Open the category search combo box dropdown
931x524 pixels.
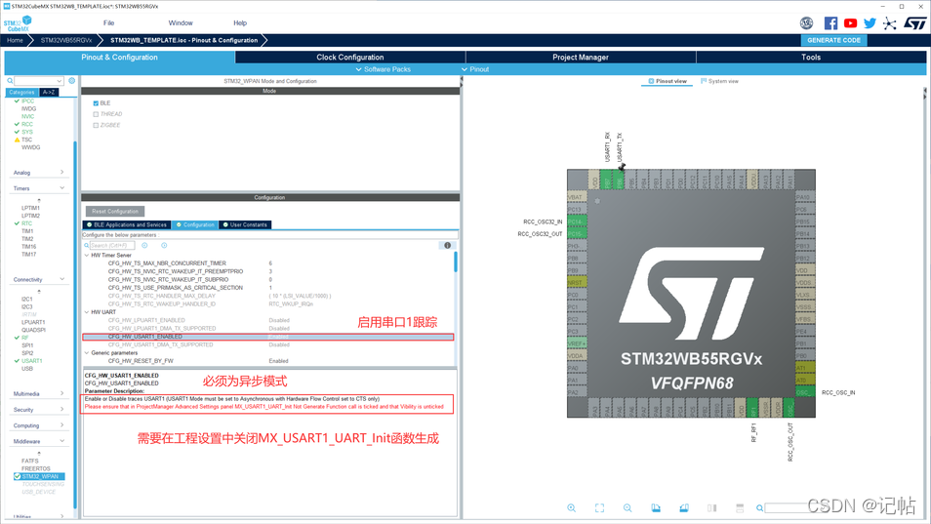point(60,81)
